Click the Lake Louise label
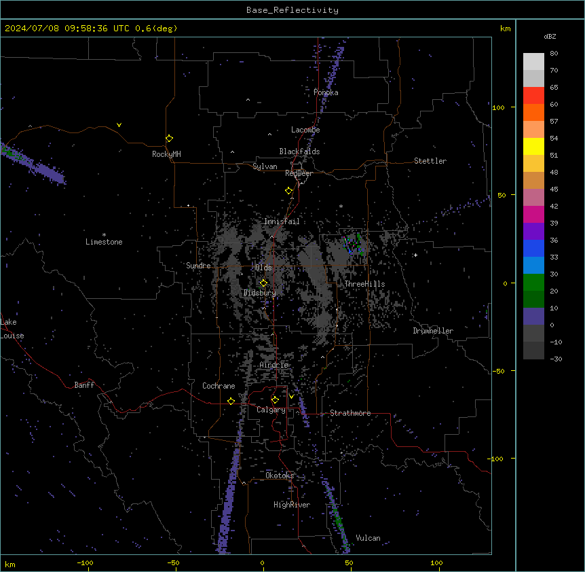This screenshot has height=572, width=585. [12, 329]
